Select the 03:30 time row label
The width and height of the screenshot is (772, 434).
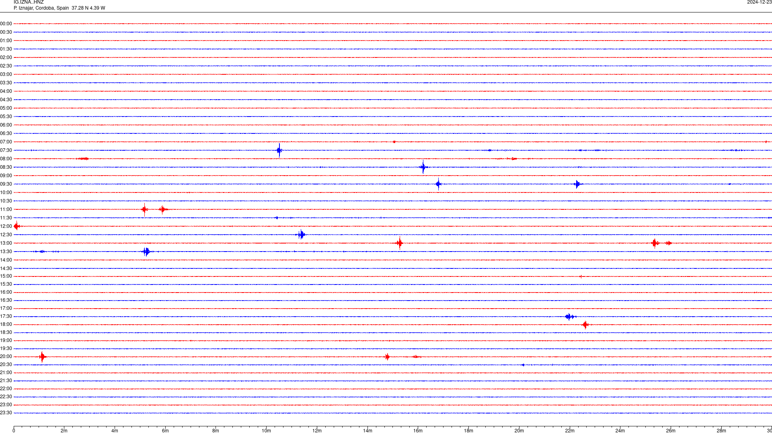tap(6, 83)
